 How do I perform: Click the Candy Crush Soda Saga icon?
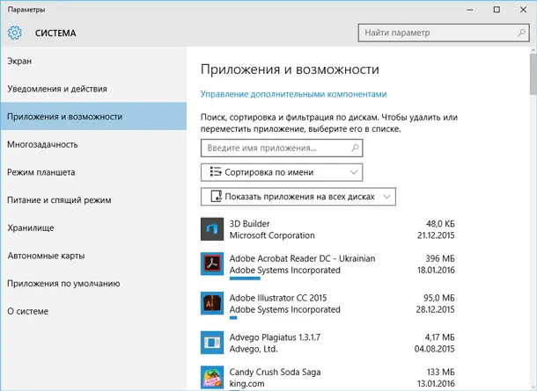coord(212,377)
